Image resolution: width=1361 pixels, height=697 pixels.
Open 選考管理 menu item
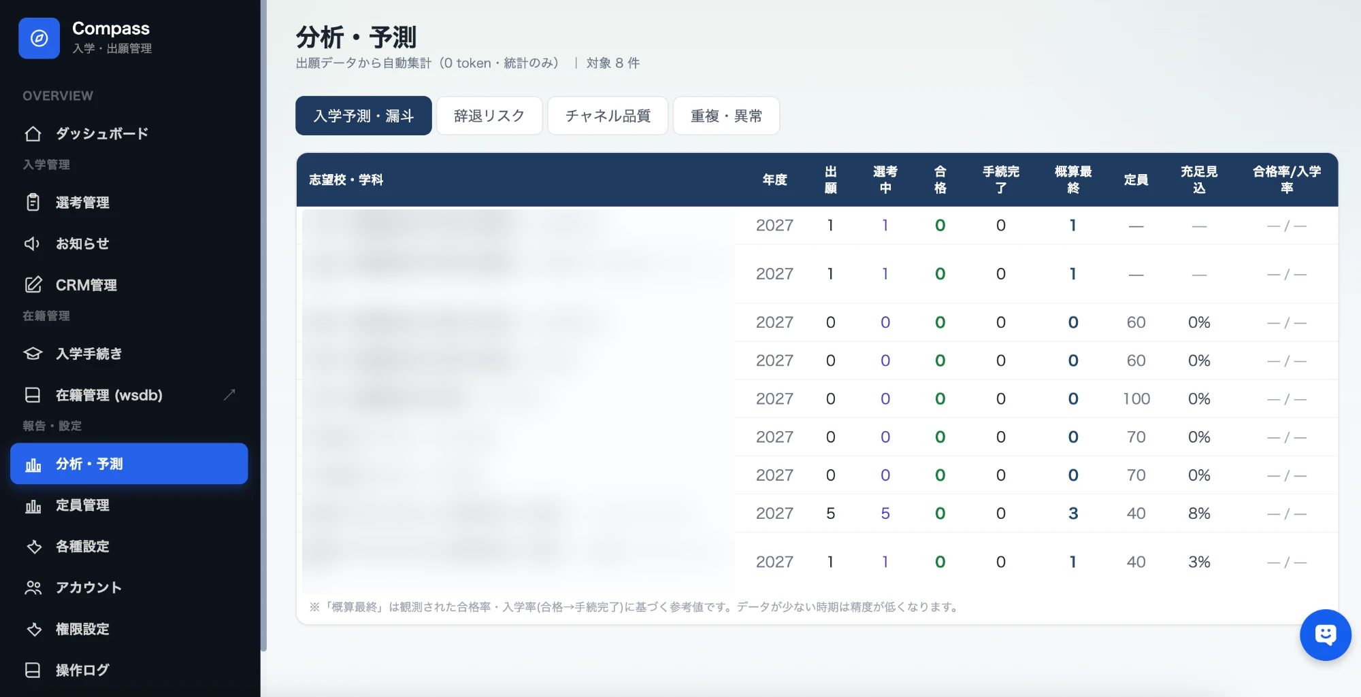tap(129, 203)
